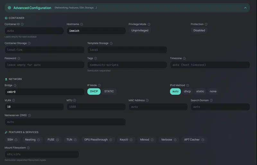Viewport: 257px width, 165px height.
Task: Set IPv6 method to none
Action: [213, 91]
